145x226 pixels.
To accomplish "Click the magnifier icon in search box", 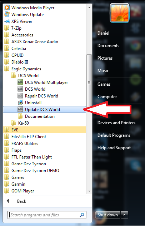I will pyautogui.click(x=82, y=215).
